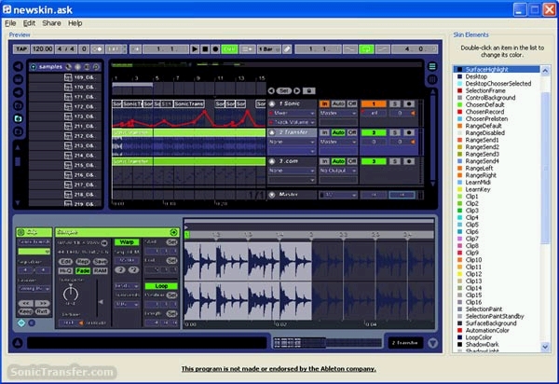
Task: Toggle the green loop switch in the transport
Action: tap(366, 49)
